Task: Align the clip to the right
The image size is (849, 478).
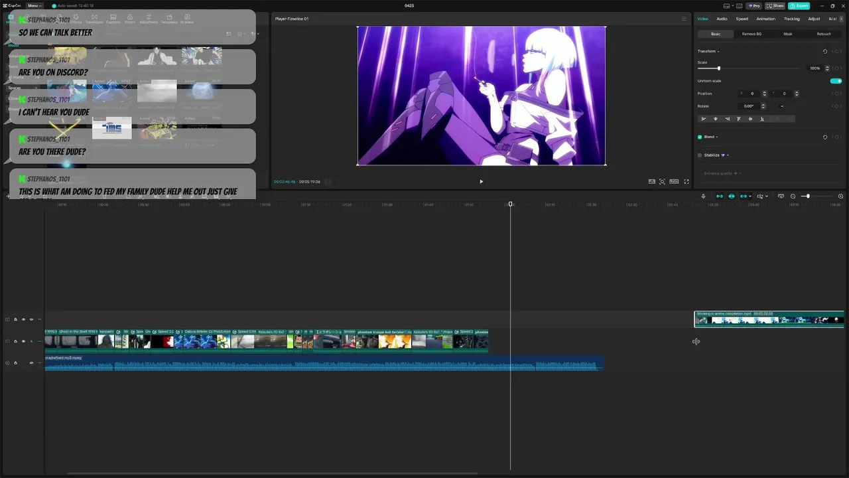Action: [x=727, y=119]
